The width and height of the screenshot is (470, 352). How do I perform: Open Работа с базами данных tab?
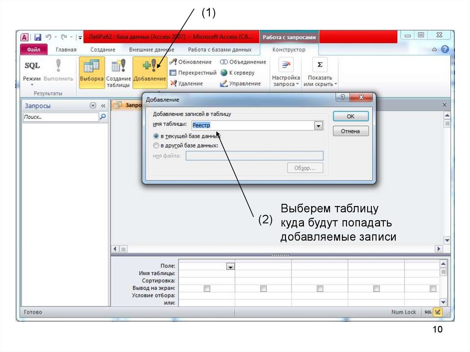point(220,50)
